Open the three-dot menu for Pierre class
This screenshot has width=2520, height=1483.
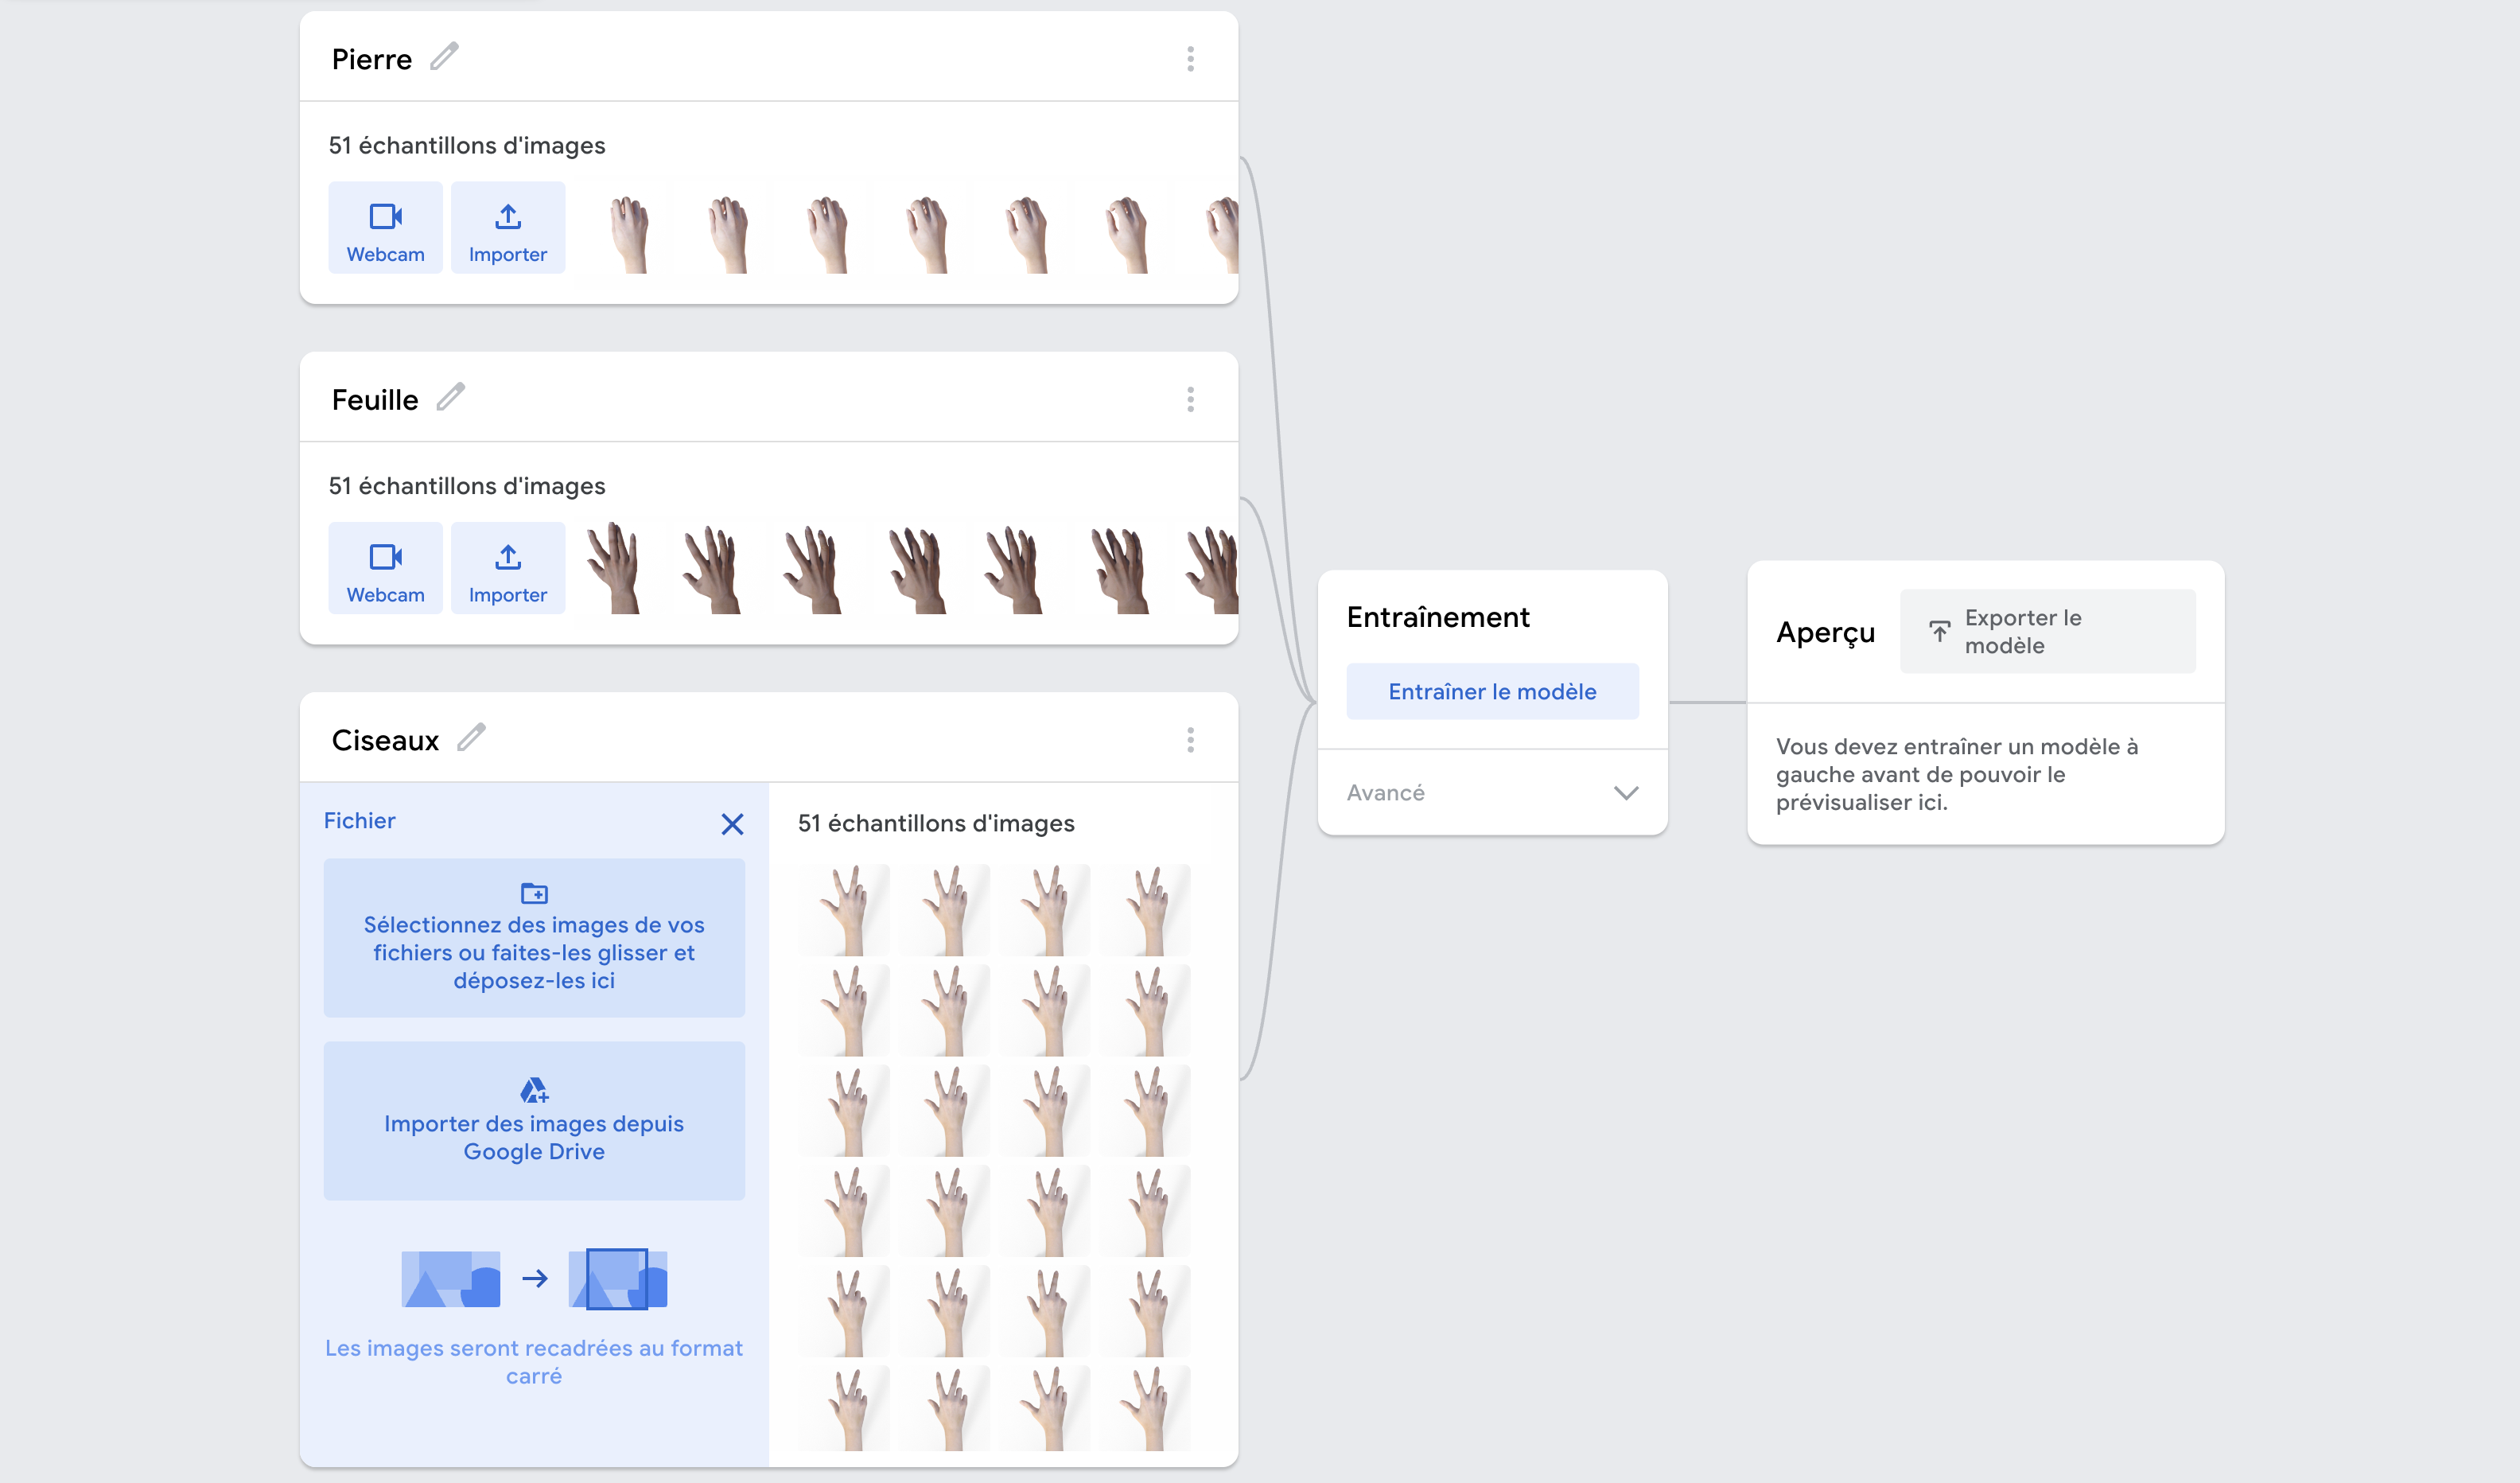click(x=1190, y=59)
